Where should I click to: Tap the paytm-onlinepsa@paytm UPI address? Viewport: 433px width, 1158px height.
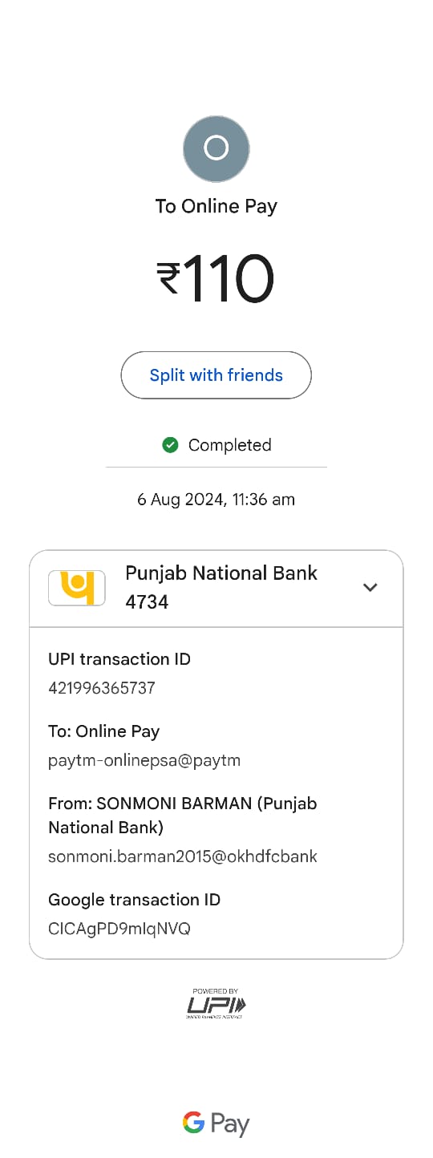pos(144,760)
